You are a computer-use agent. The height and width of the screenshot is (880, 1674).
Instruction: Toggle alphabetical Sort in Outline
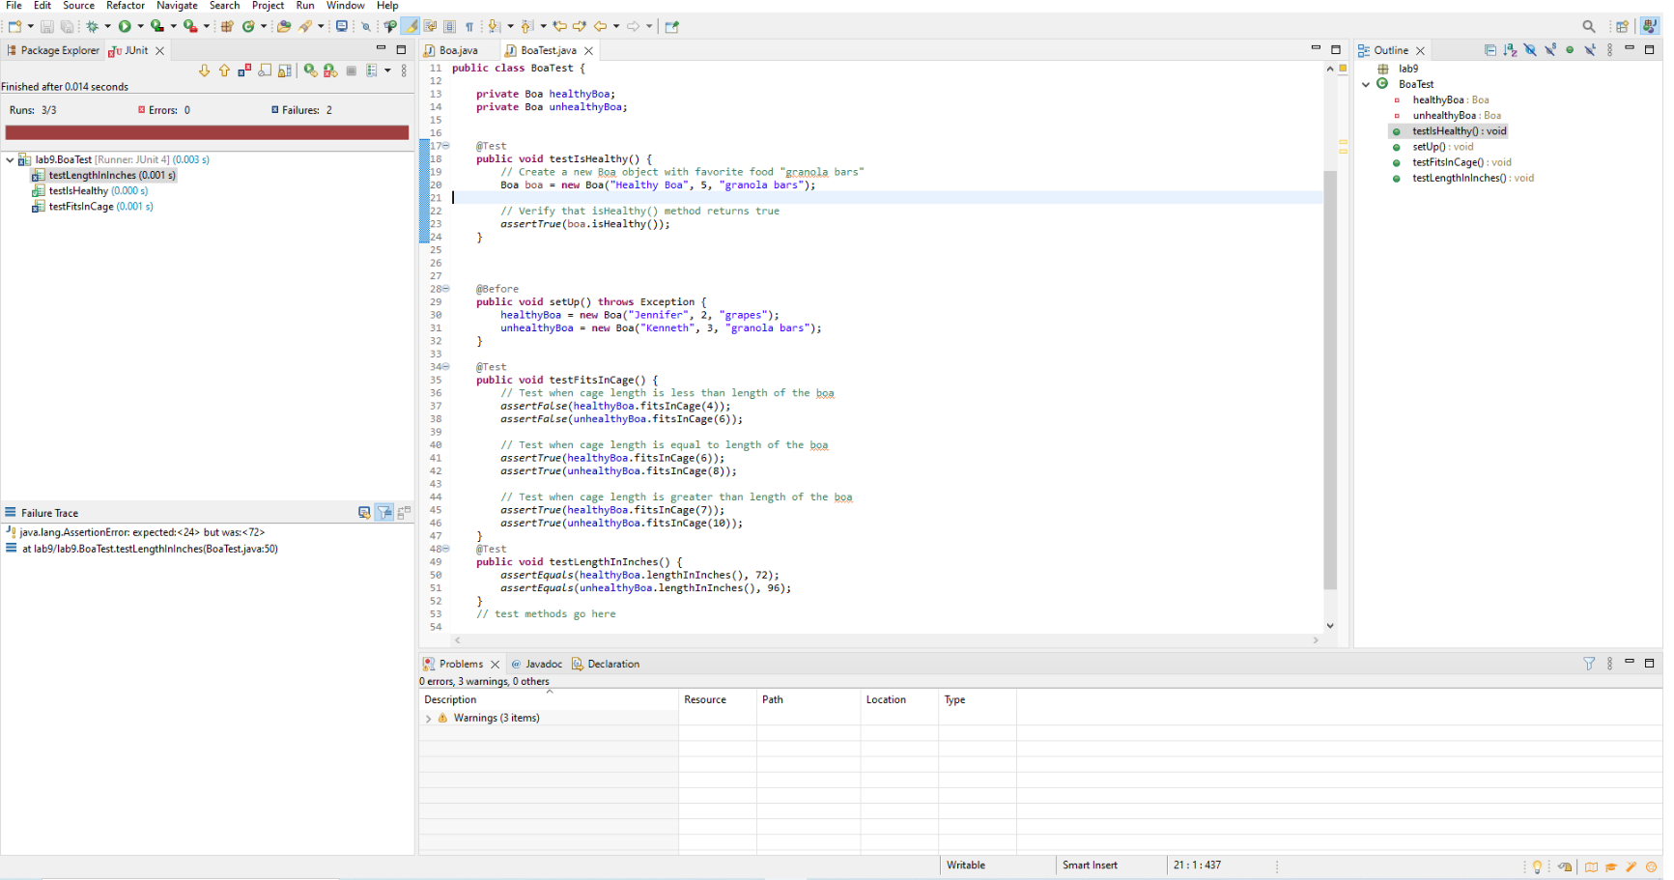pos(1510,50)
